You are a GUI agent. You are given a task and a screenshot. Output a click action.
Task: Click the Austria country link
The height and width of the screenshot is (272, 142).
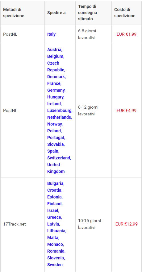(54, 50)
